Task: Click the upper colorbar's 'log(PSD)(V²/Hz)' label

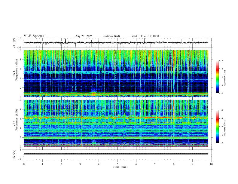Action: [x=225, y=78]
